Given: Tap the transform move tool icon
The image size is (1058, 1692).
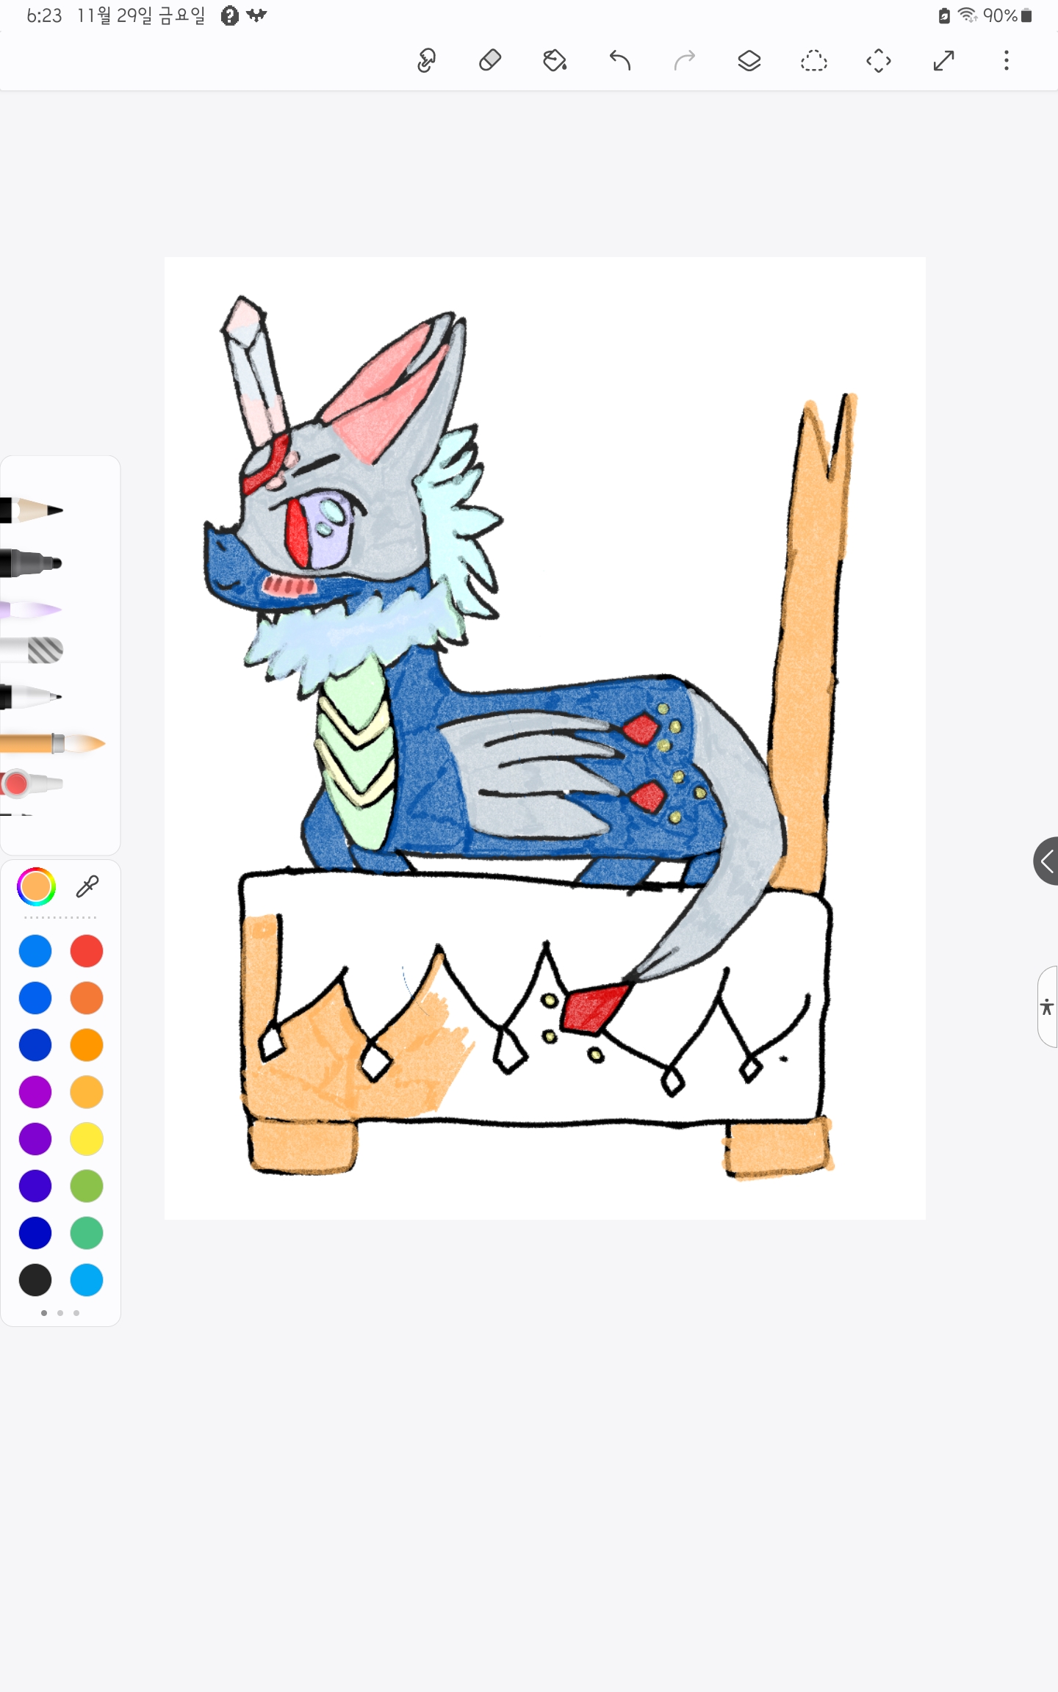Looking at the screenshot, I should point(879,60).
